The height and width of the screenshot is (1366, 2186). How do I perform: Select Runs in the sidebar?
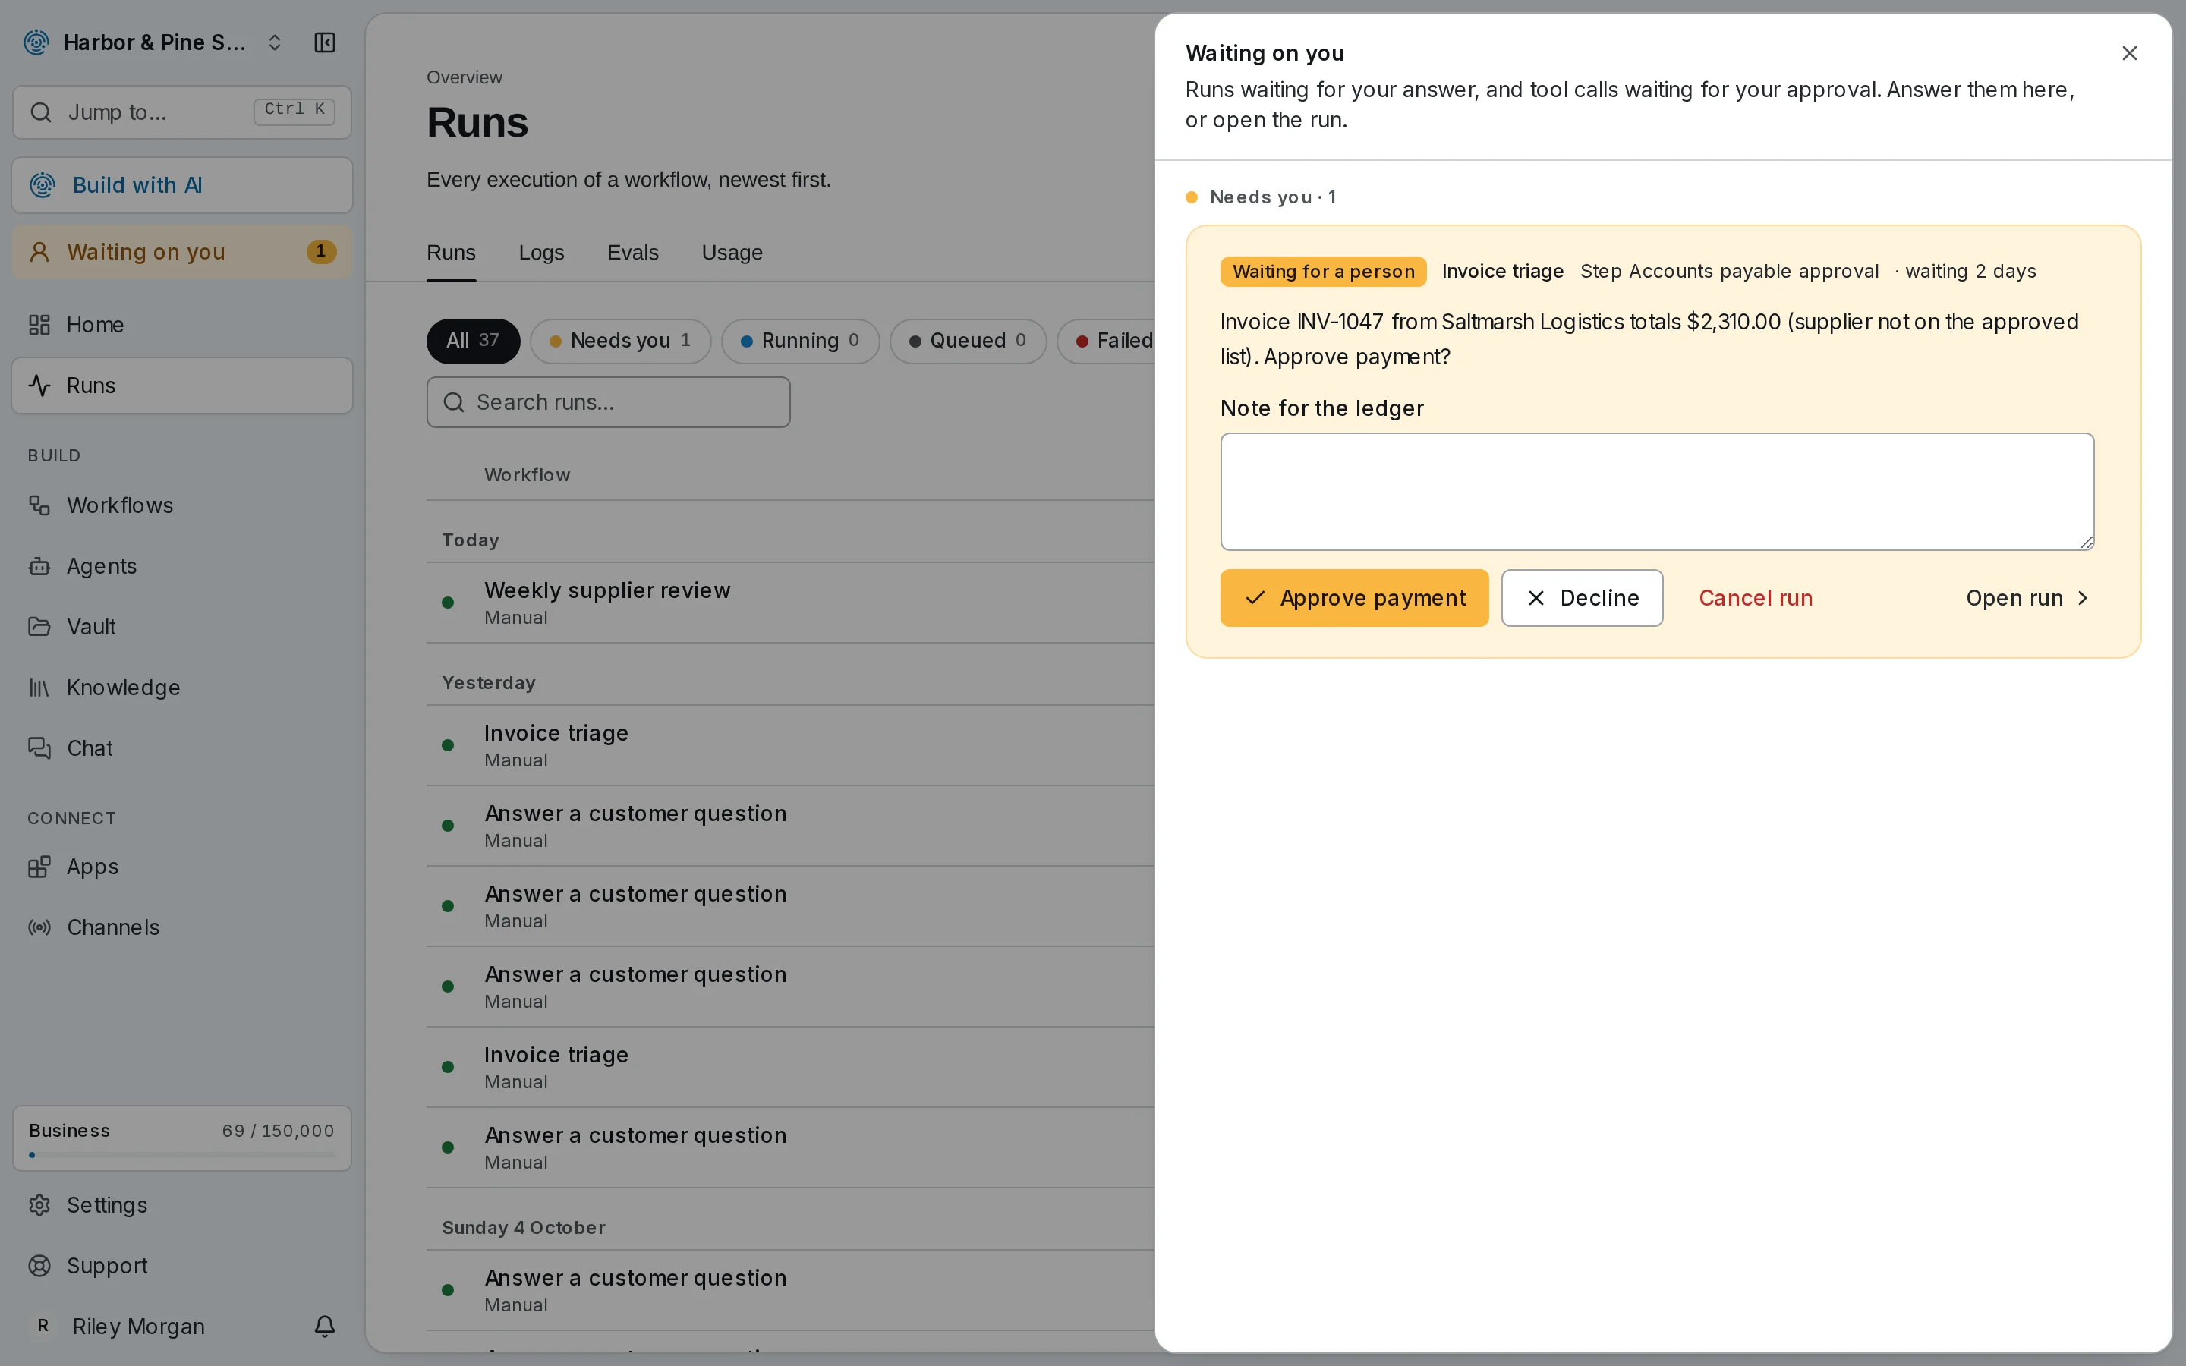pyautogui.click(x=181, y=386)
